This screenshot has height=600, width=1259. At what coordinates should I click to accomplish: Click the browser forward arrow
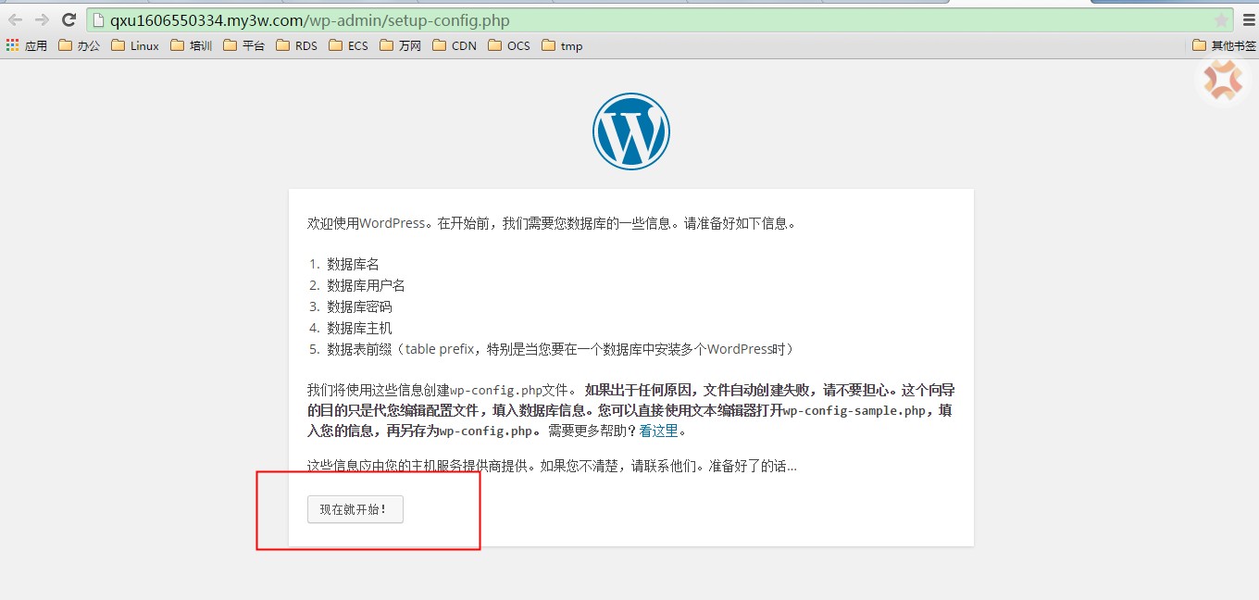point(42,20)
